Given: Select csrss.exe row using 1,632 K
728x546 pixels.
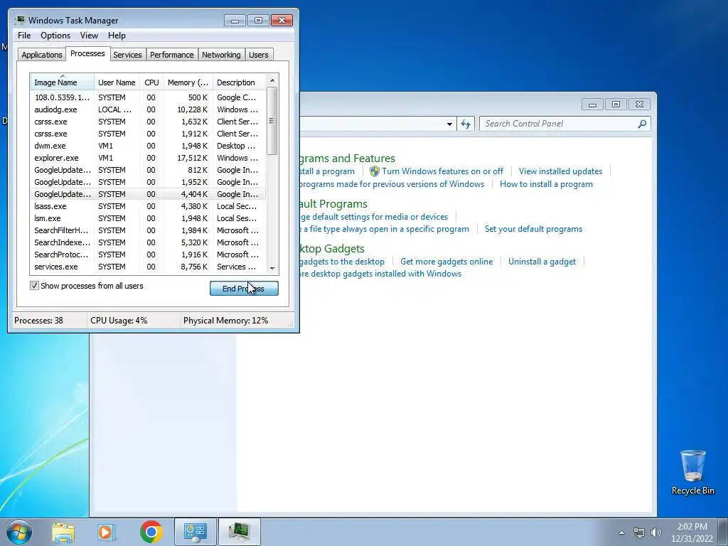Looking at the screenshot, I should pos(148,122).
